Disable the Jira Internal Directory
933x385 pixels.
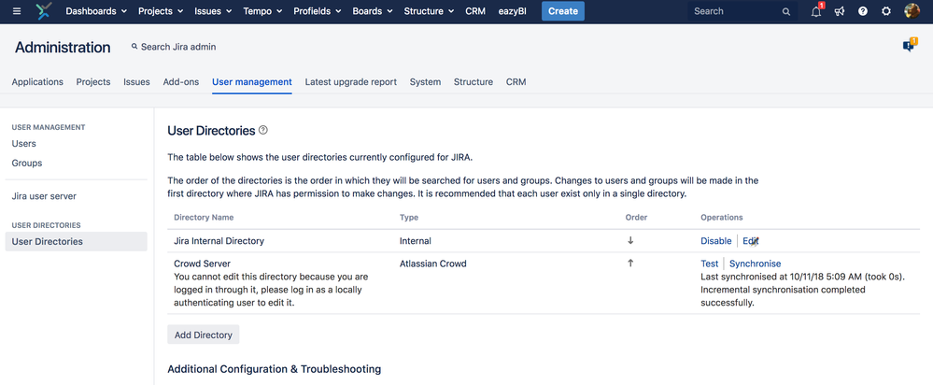pos(715,241)
